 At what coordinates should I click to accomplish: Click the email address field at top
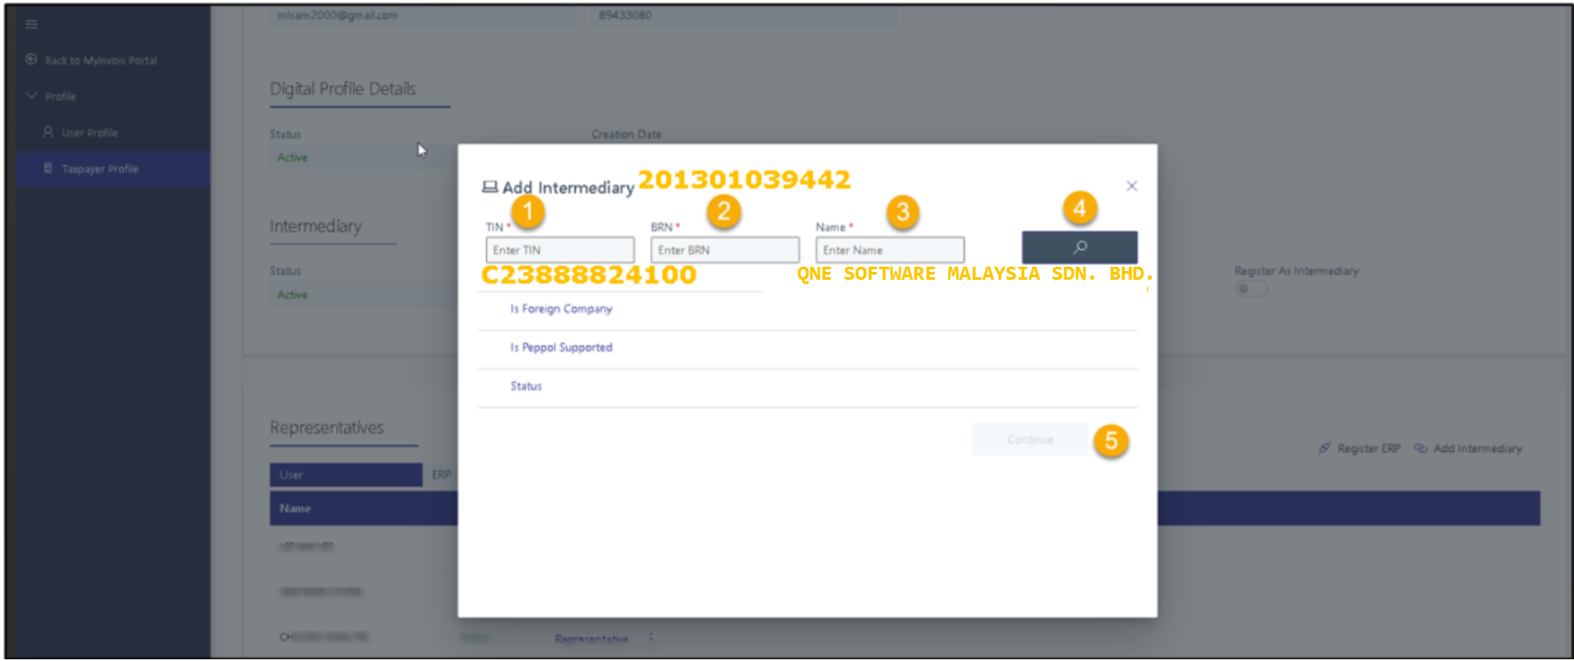tap(420, 15)
